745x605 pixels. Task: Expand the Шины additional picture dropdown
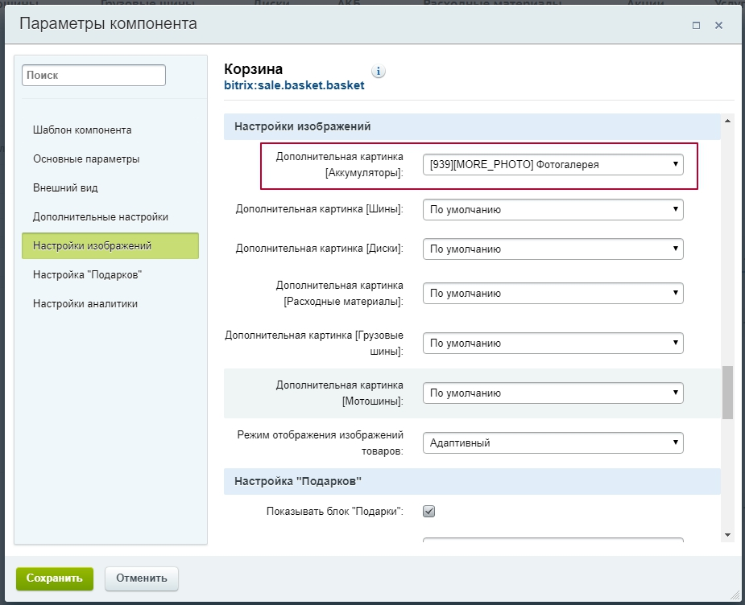pyautogui.click(x=553, y=209)
